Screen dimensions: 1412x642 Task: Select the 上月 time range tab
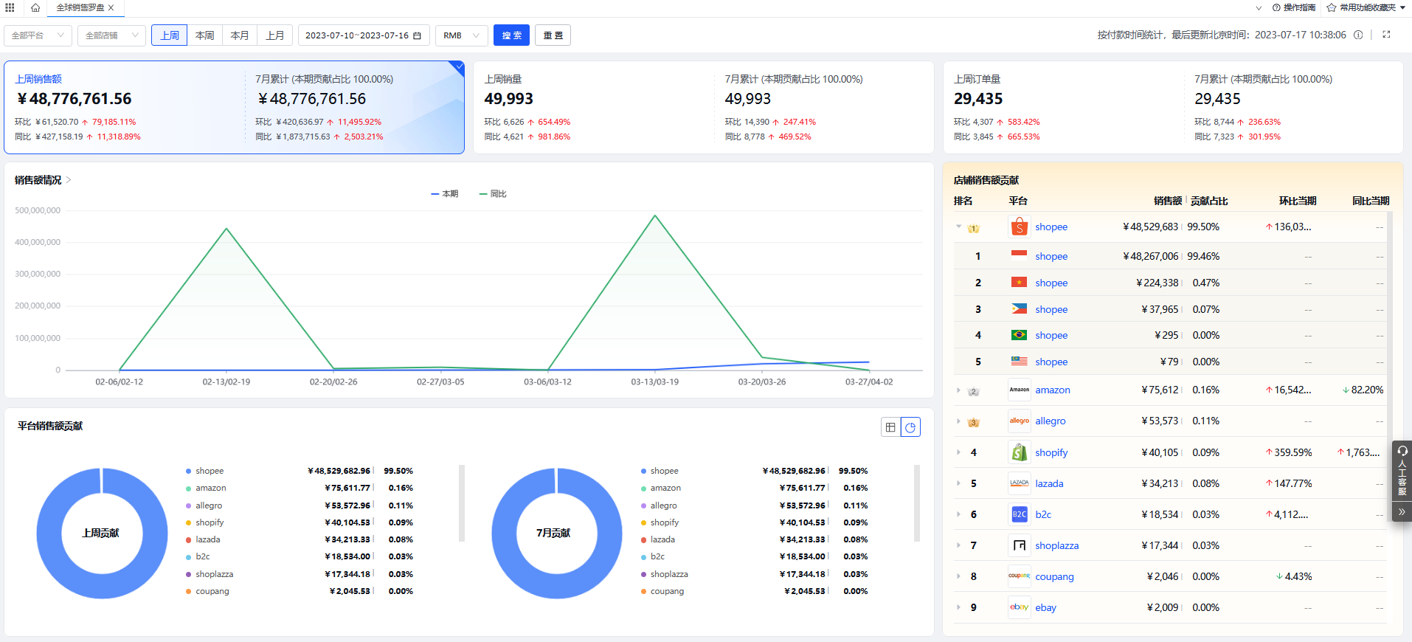click(x=275, y=35)
